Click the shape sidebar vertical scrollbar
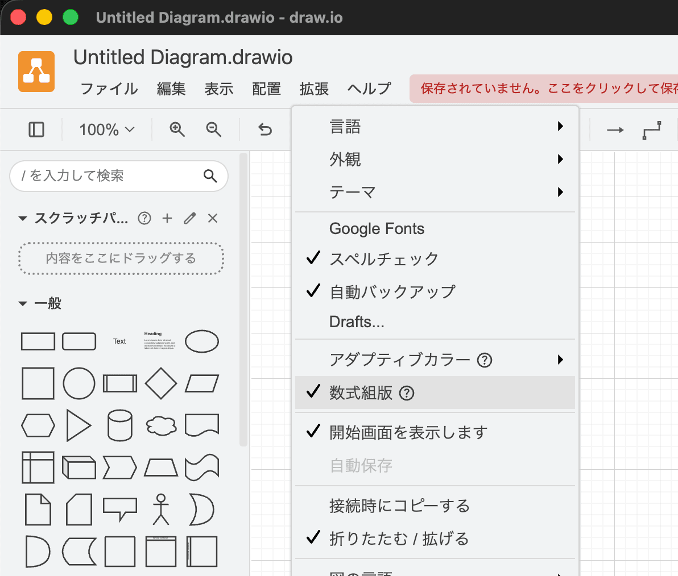 (x=243, y=299)
